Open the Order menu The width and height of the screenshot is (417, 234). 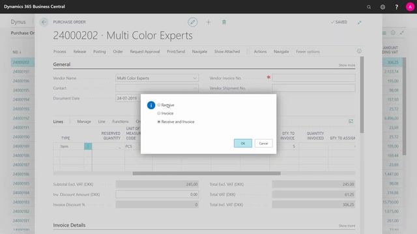point(118,51)
